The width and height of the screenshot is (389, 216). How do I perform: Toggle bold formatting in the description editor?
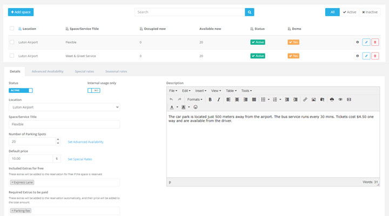(x=210, y=99)
